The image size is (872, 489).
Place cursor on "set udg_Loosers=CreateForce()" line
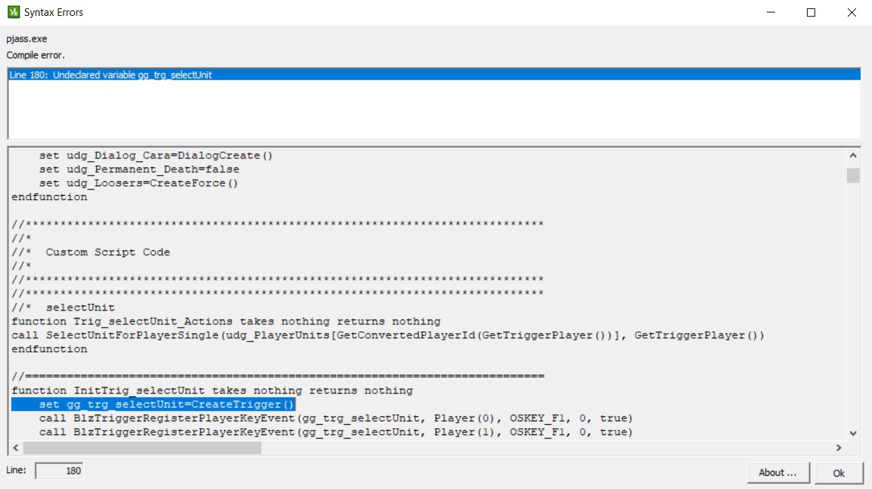point(139,183)
